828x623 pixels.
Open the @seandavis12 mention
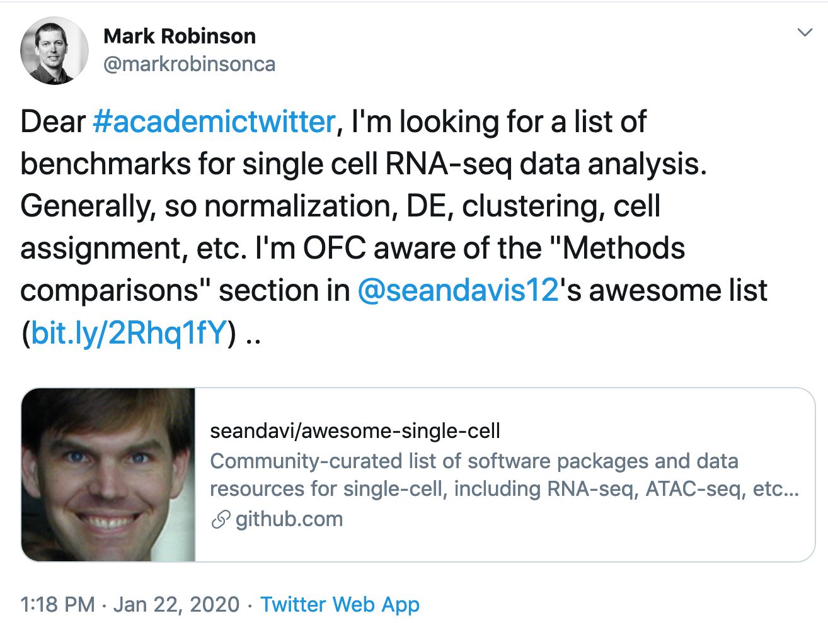coord(458,290)
